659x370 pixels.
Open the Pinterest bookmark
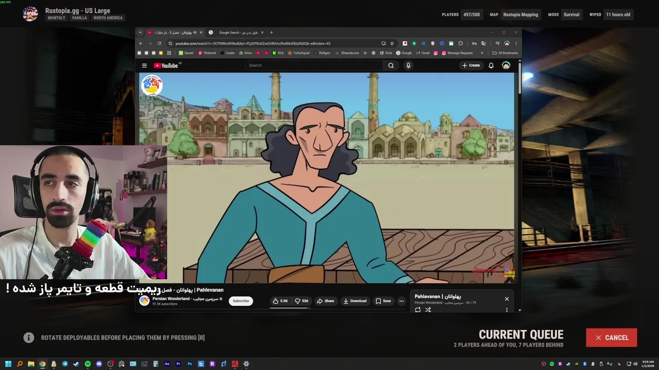(206, 53)
